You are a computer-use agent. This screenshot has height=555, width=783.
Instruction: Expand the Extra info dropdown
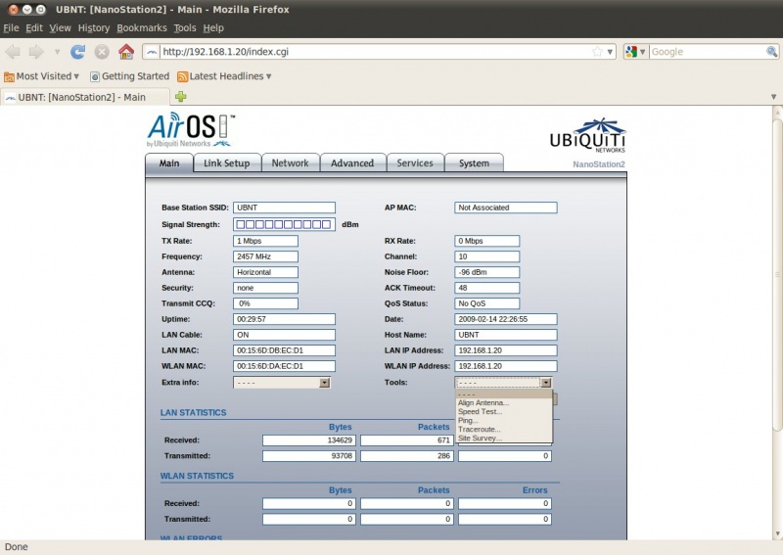pos(324,383)
